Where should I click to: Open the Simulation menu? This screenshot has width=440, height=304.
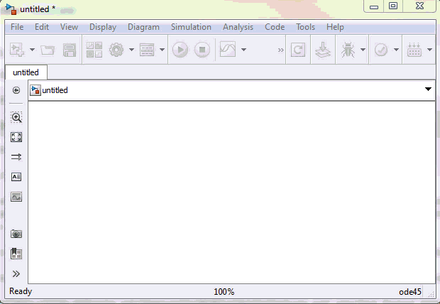(x=191, y=27)
